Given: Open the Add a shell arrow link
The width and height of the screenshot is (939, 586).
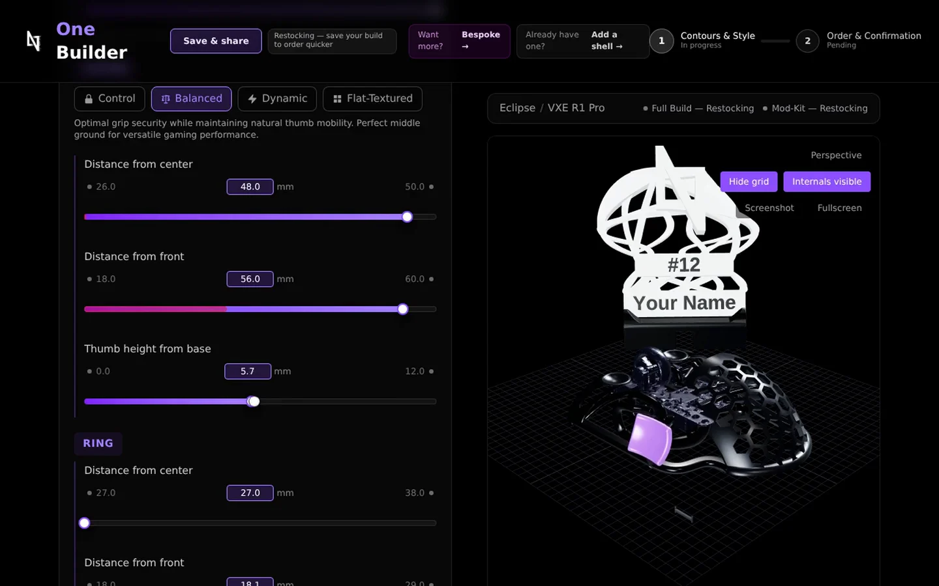Looking at the screenshot, I should [x=607, y=40].
